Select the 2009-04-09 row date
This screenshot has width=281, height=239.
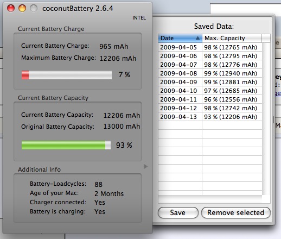tap(178, 82)
